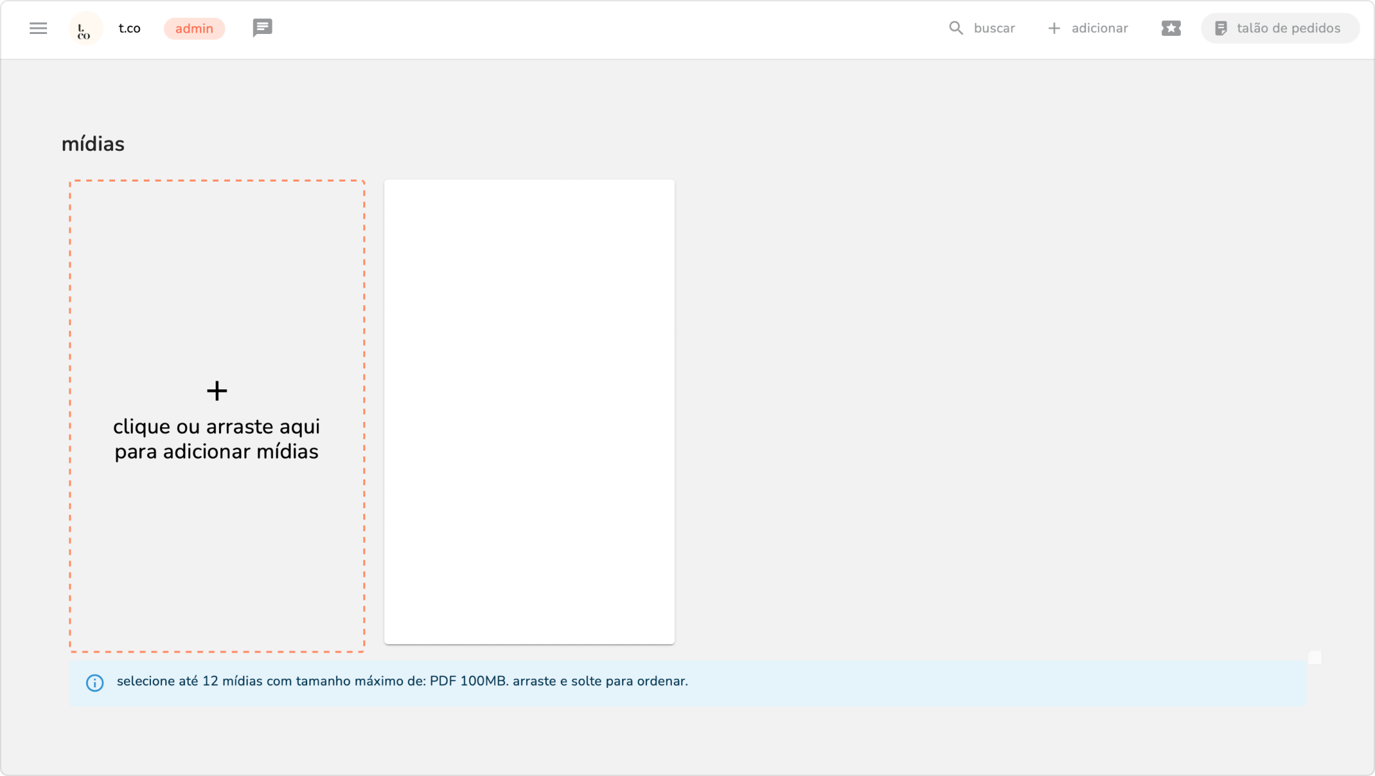Click the magnifying glass search icon
This screenshot has height=776, width=1375.
coord(955,28)
